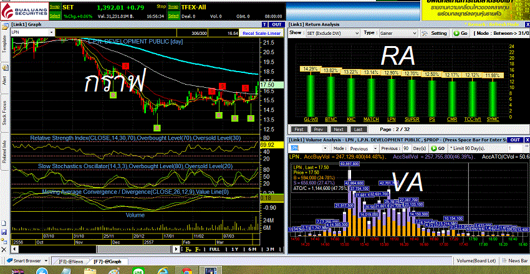Open Google Chrome from the taskbar
The width and height of the screenshot is (530, 274).
187,271
